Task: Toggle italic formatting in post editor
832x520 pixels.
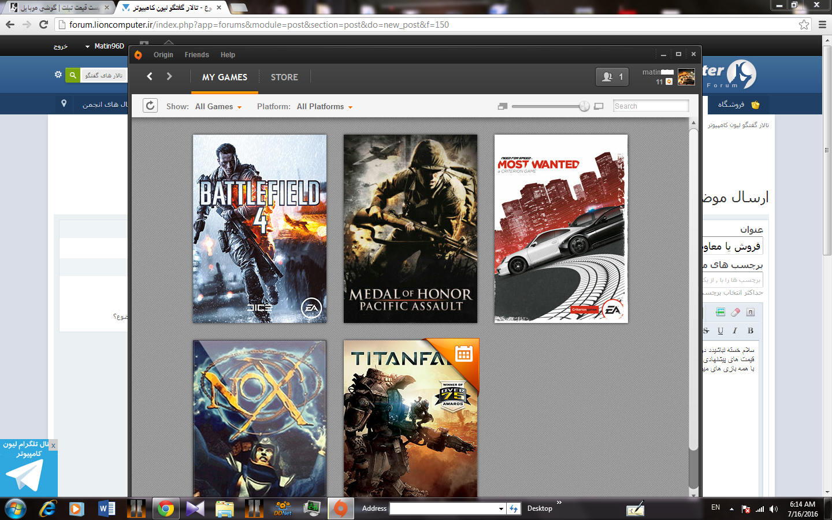Action: point(735,330)
